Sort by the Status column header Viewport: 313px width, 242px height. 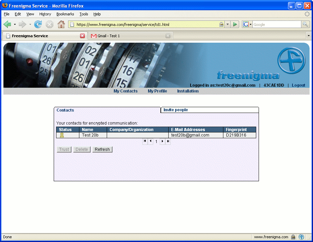click(68, 129)
